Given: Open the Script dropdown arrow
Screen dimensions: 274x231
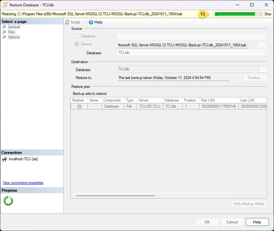Looking at the screenshot, I should (84, 22).
